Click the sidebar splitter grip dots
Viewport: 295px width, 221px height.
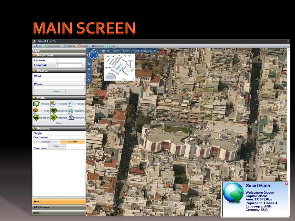[x=58, y=198]
